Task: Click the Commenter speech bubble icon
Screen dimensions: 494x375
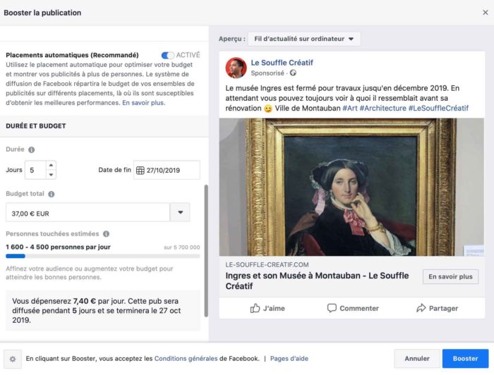Action: (x=332, y=308)
